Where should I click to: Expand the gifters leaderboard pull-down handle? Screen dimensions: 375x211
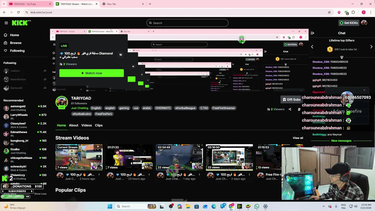click(x=342, y=57)
